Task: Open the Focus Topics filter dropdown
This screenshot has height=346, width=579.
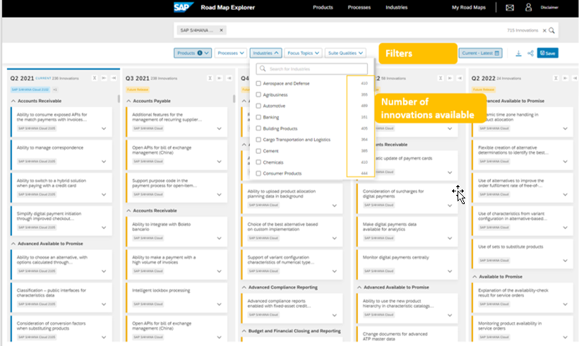Action: click(x=304, y=53)
